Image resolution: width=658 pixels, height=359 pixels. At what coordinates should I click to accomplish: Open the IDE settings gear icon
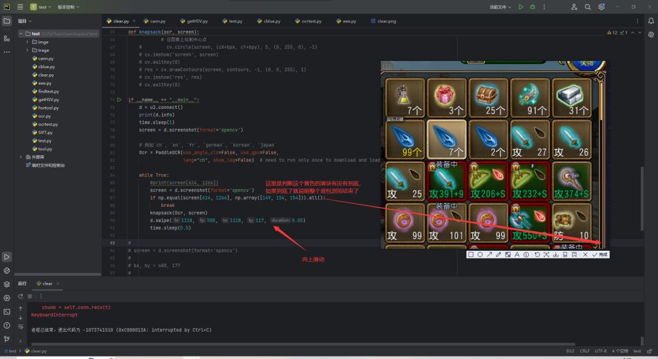(601, 7)
